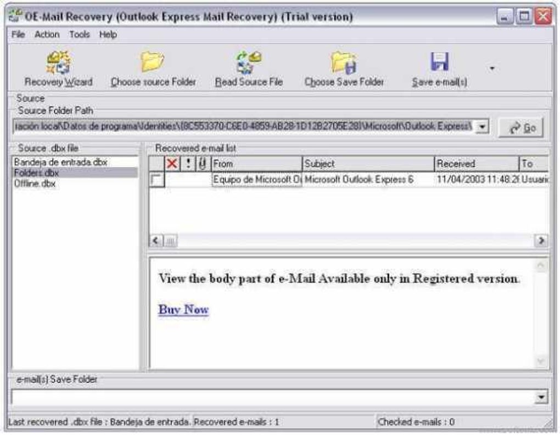Sort by the Received column header
The width and height of the screenshot is (560, 435).
pos(477,164)
